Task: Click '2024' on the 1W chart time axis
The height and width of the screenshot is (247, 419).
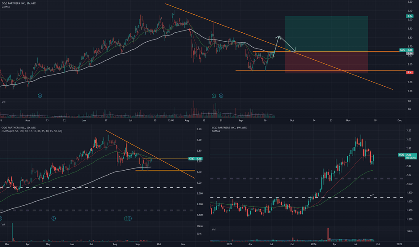Action: (313, 244)
